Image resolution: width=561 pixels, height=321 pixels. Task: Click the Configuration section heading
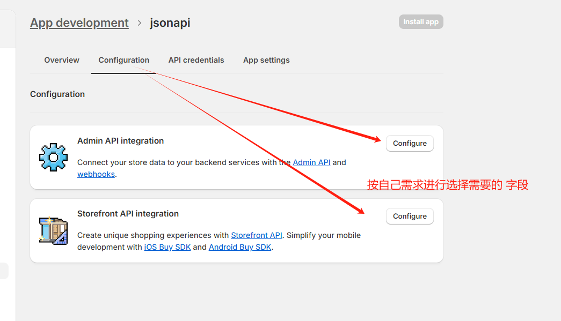57,94
